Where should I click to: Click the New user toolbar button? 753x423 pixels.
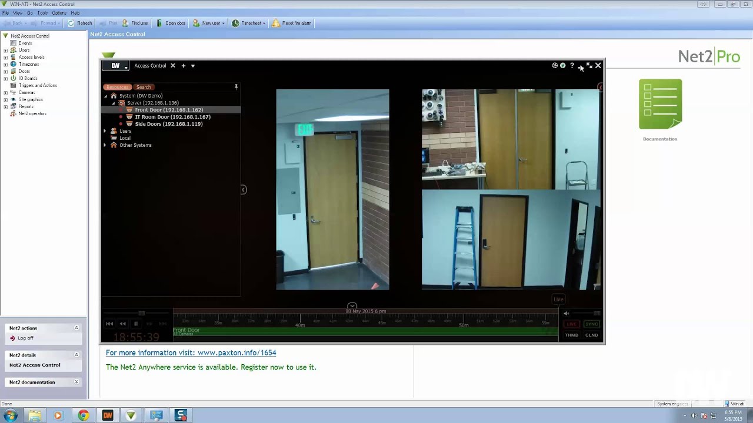point(208,23)
